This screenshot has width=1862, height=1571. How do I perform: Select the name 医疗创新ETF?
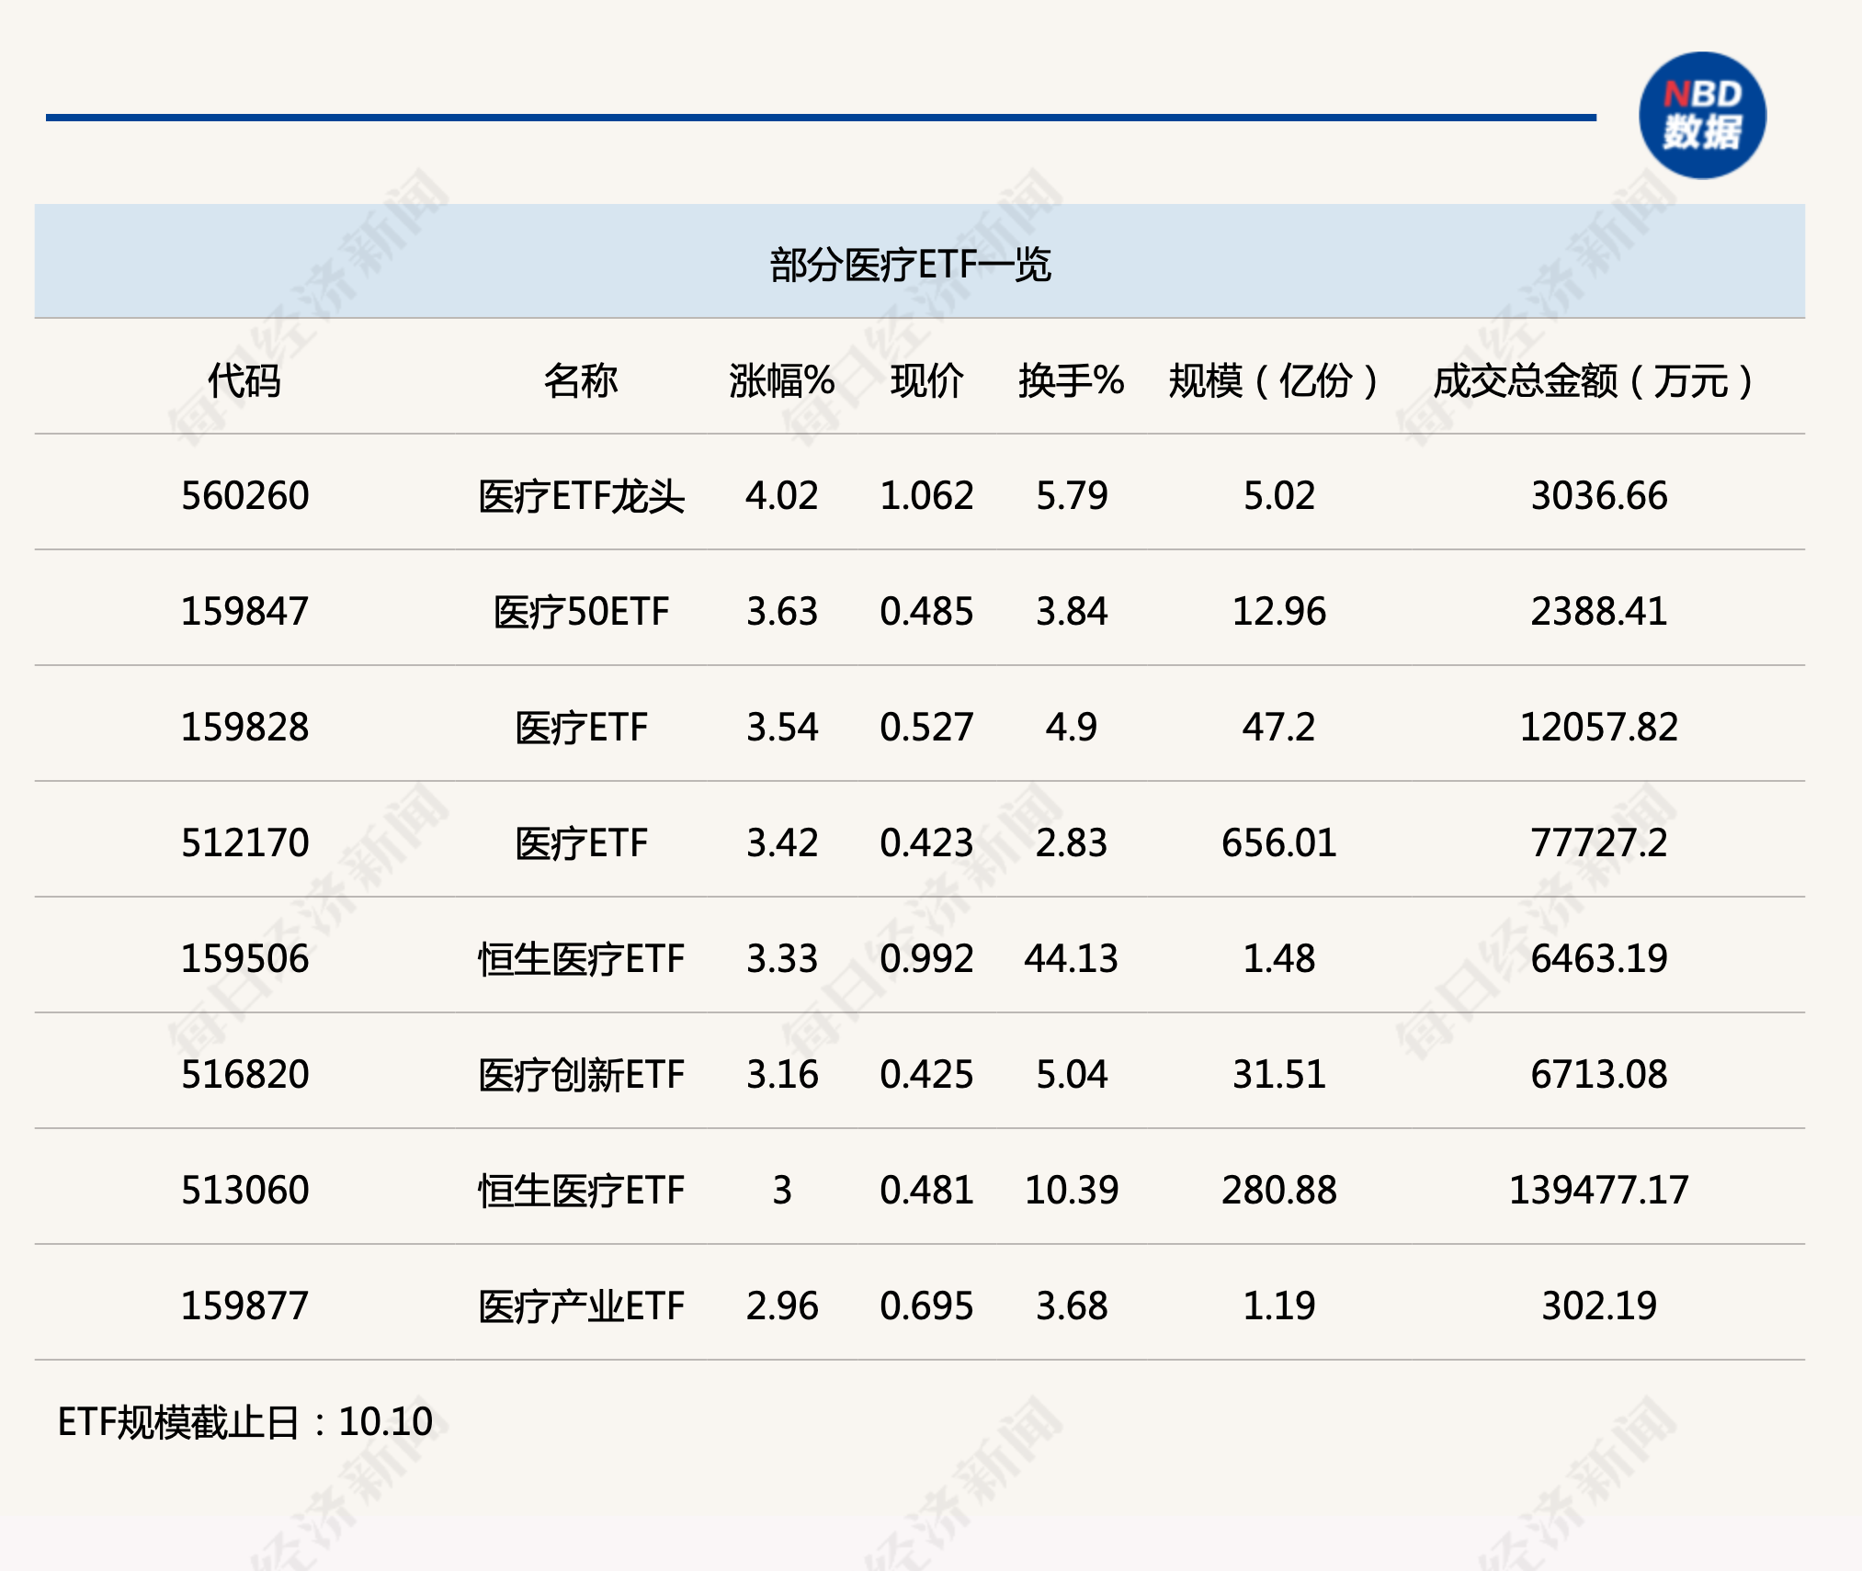(x=581, y=1075)
